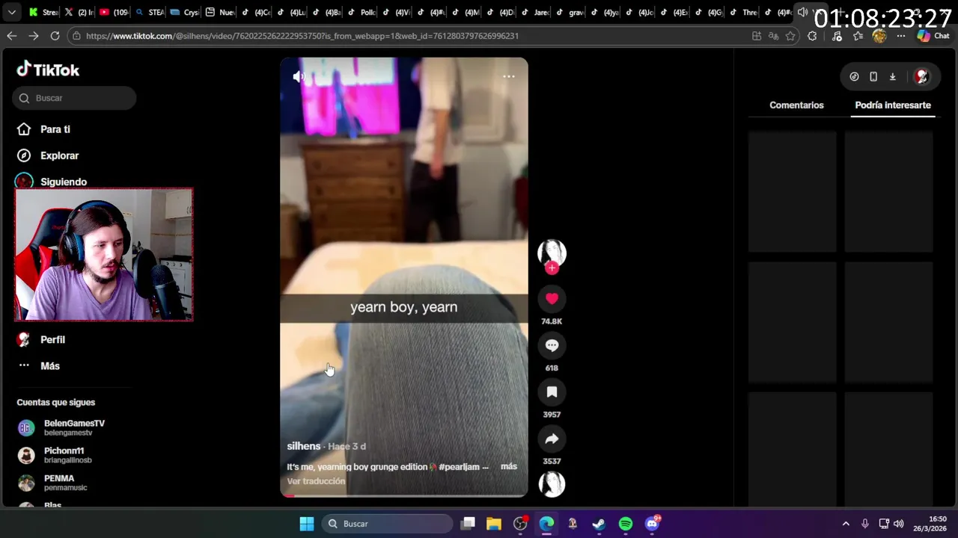Save the video with the bookmark icon
The image size is (958, 538).
point(552,392)
